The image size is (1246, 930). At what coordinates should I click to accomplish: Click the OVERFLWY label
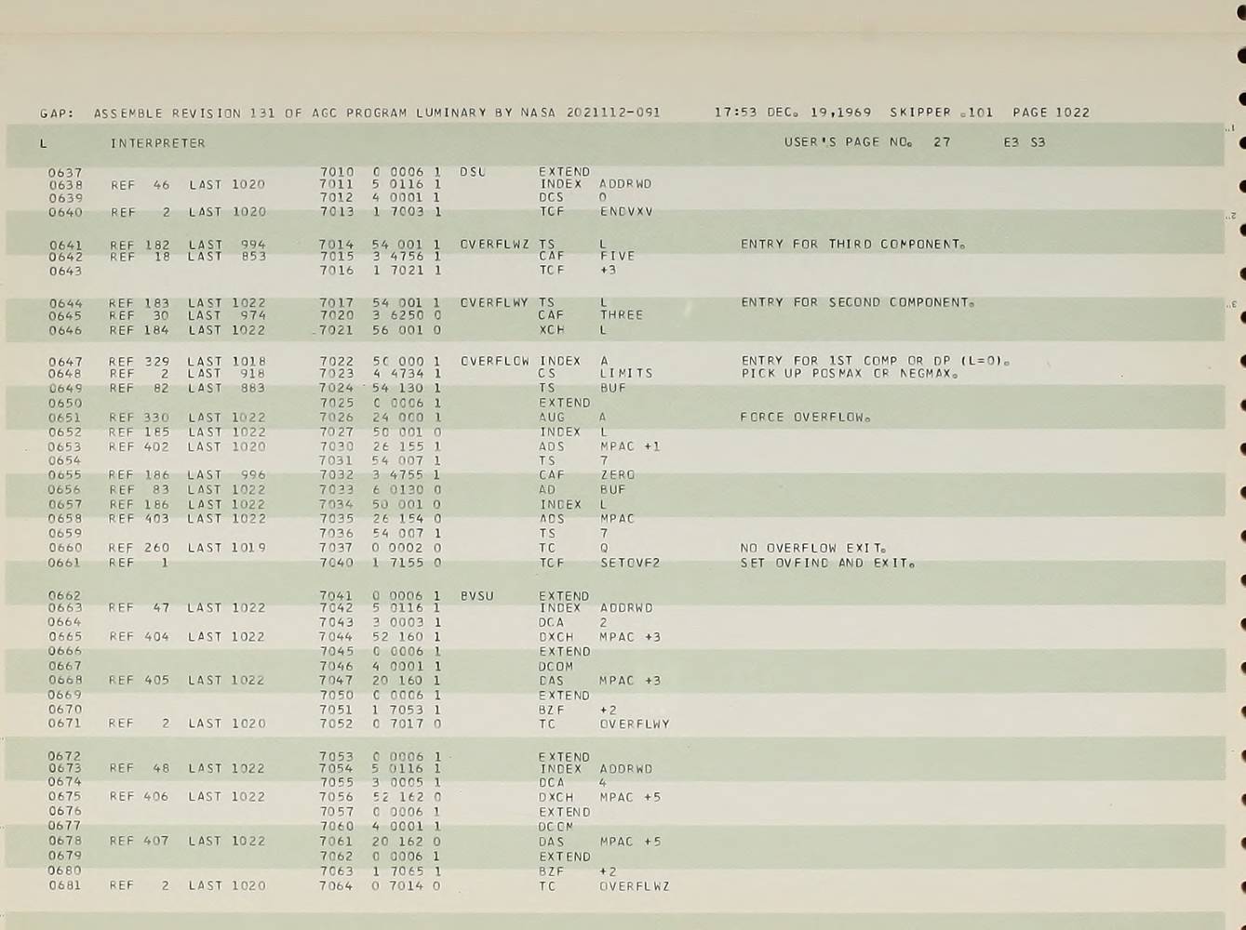click(494, 302)
